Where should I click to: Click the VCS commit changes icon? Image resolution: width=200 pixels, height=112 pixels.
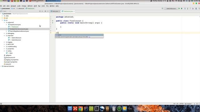pyautogui.click(x=187, y=8)
